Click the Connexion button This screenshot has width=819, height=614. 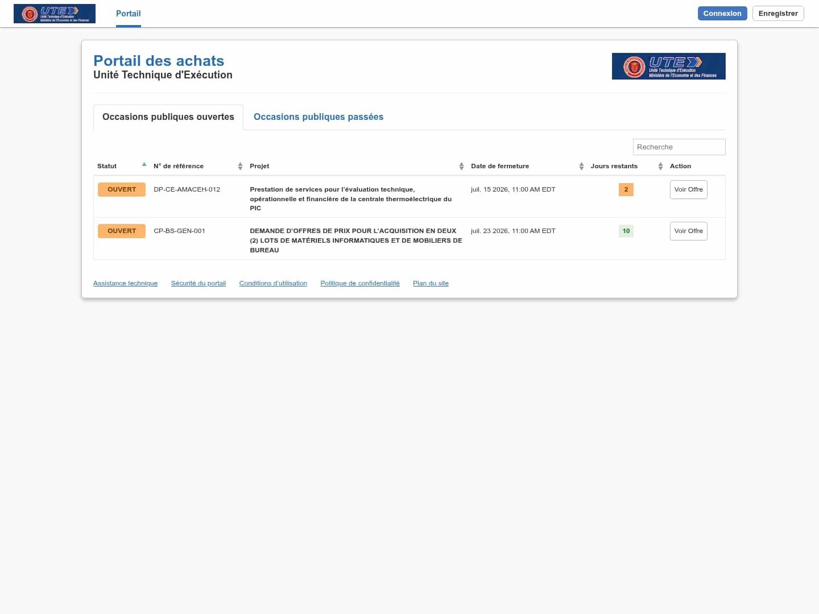(x=722, y=14)
